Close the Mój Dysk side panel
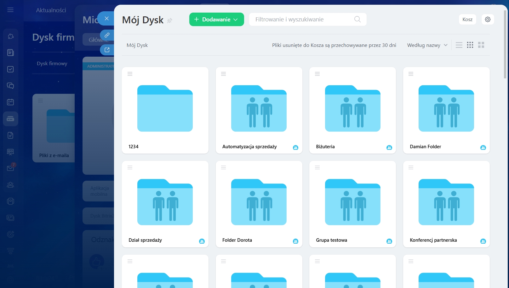This screenshot has width=509, height=288. [106, 19]
